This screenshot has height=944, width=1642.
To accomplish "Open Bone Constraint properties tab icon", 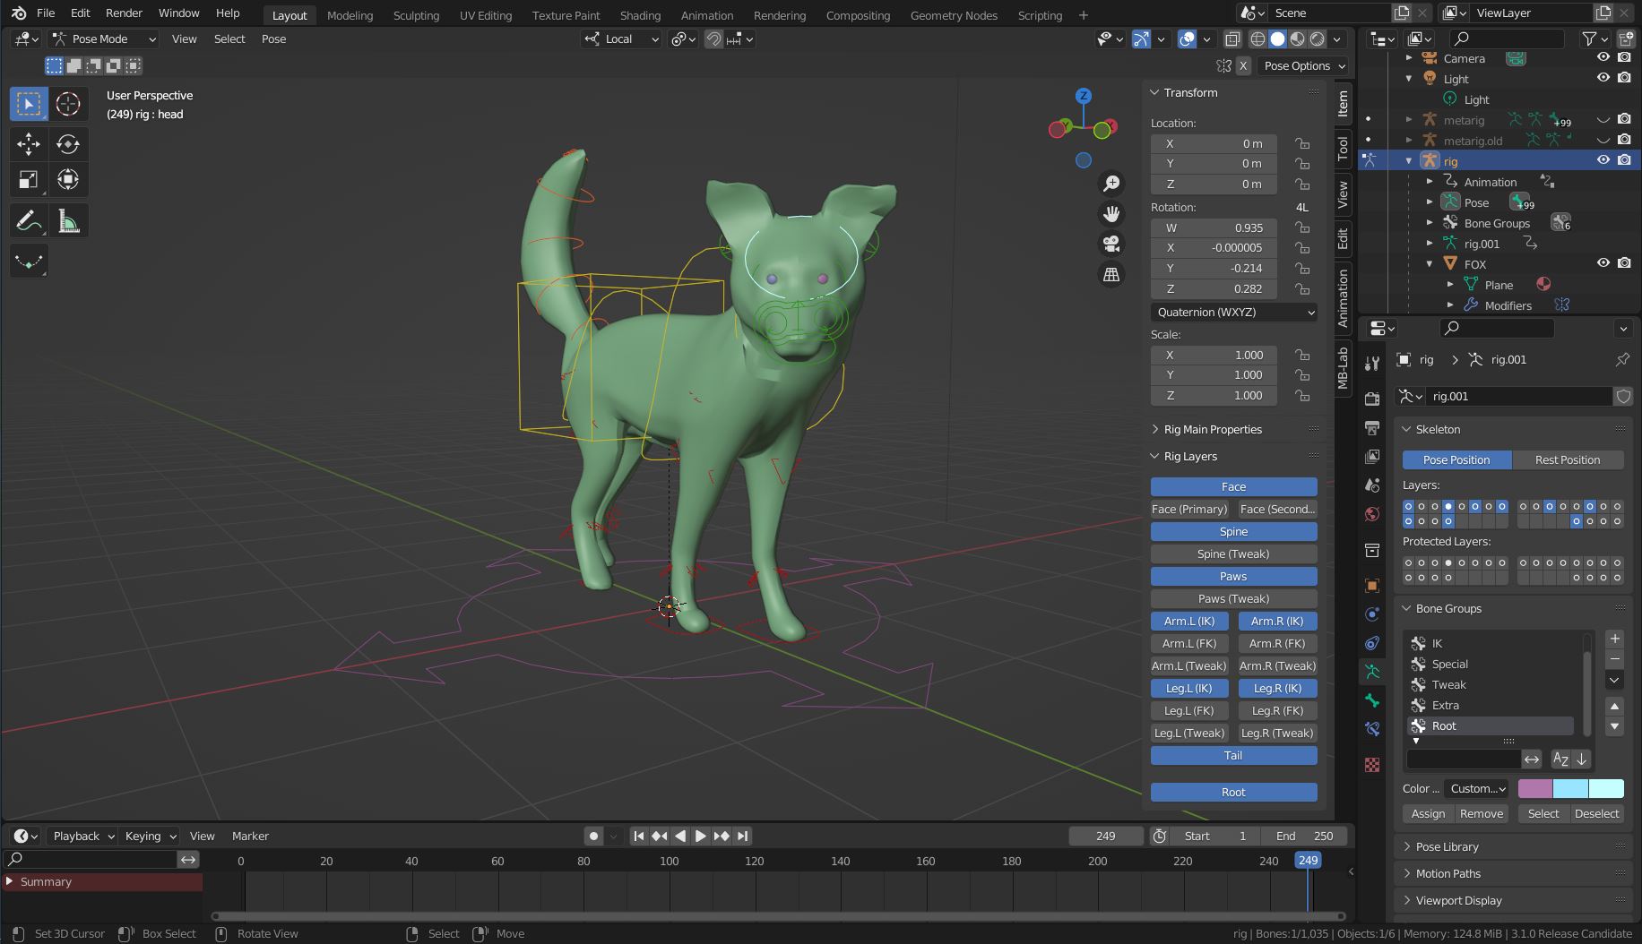I will (x=1372, y=729).
